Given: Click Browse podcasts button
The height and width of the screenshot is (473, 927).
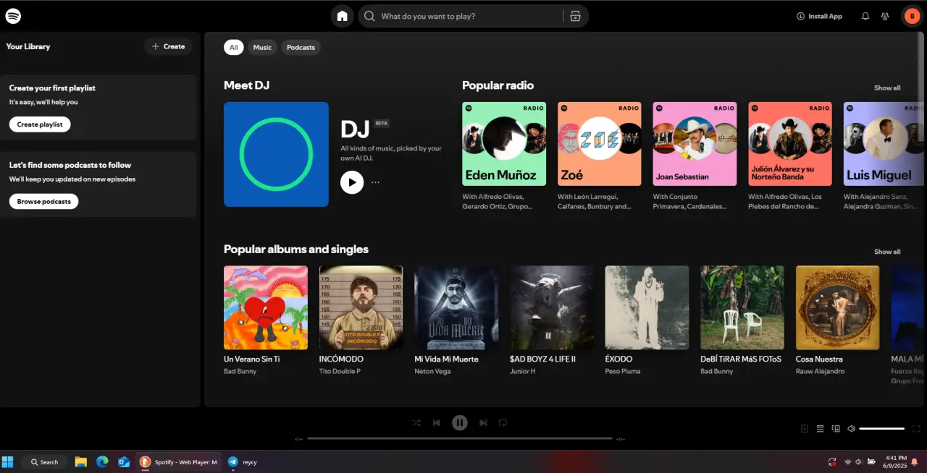Looking at the screenshot, I should [44, 202].
